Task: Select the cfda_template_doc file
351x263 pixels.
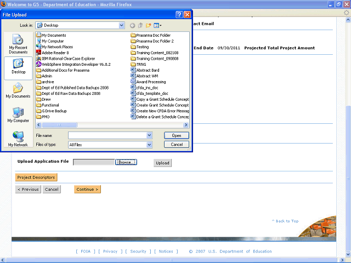Action: click(x=149, y=94)
